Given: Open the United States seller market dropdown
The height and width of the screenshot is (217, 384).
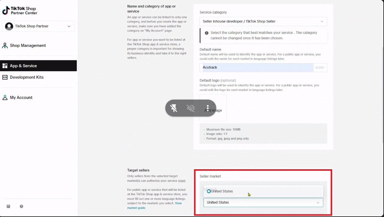Looking at the screenshot, I should (x=263, y=203).
